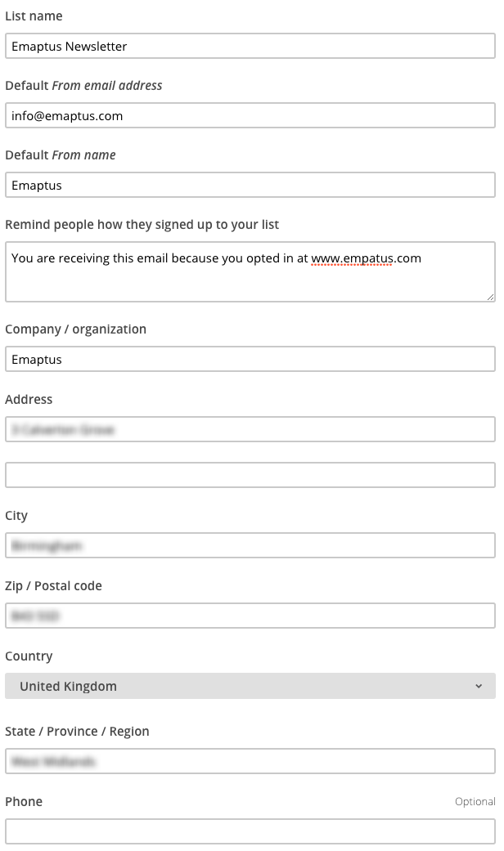The height and width of the screenshot is (851, 504).
Task: Click the underlined www.empatus.com text
Action: click(x=366, y=258)
